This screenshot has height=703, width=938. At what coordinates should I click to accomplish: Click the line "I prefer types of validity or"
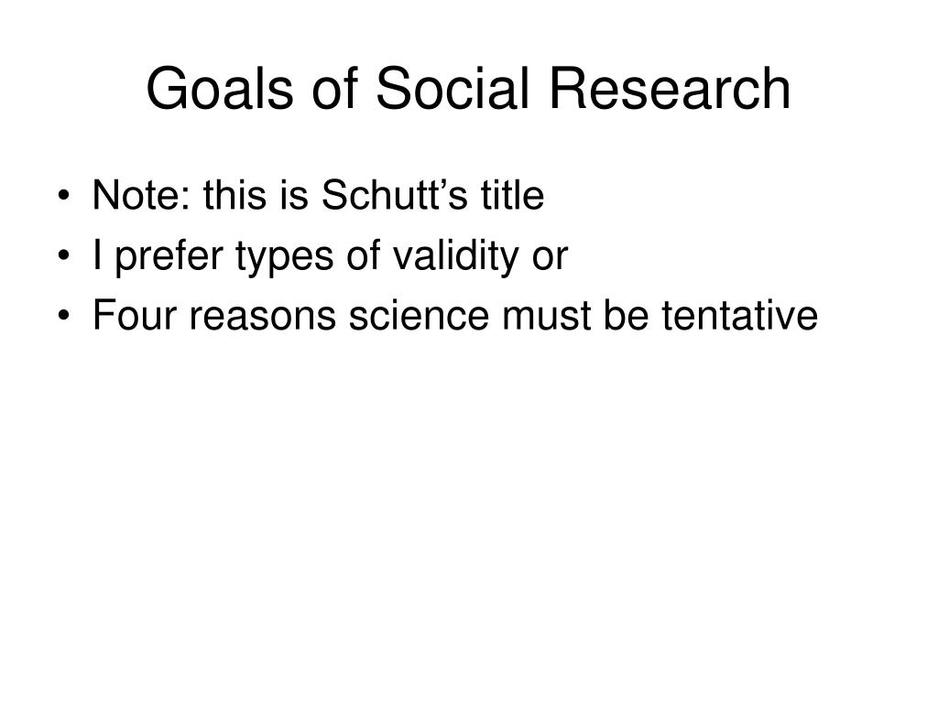(x=330, y=256)
